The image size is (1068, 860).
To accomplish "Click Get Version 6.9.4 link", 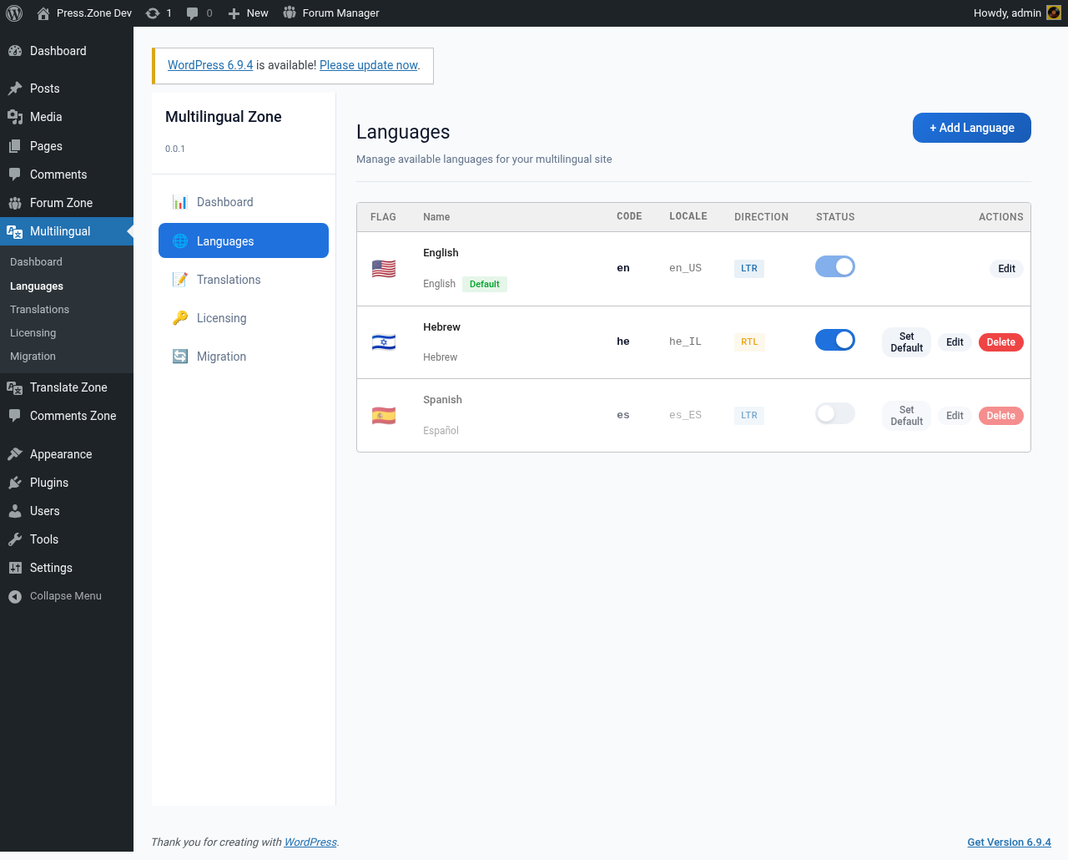I will click(1009, 842).
